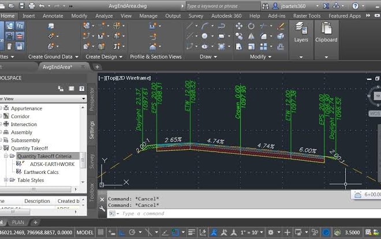Select the Mirror tool in Modify panel

point(251,36)
